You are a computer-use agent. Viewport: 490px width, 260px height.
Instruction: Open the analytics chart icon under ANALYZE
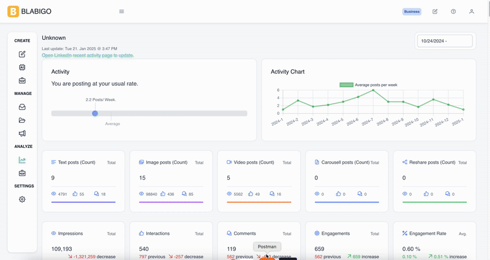(22, 160)
